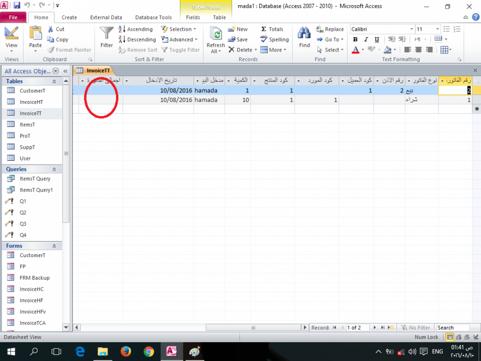Collapse the navigation pane shutter
The width and height of the screenshot is (481, 361).
65,71
